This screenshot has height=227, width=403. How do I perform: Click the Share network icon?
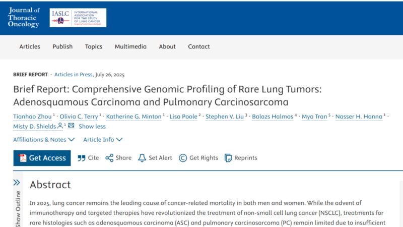(109, 158)
